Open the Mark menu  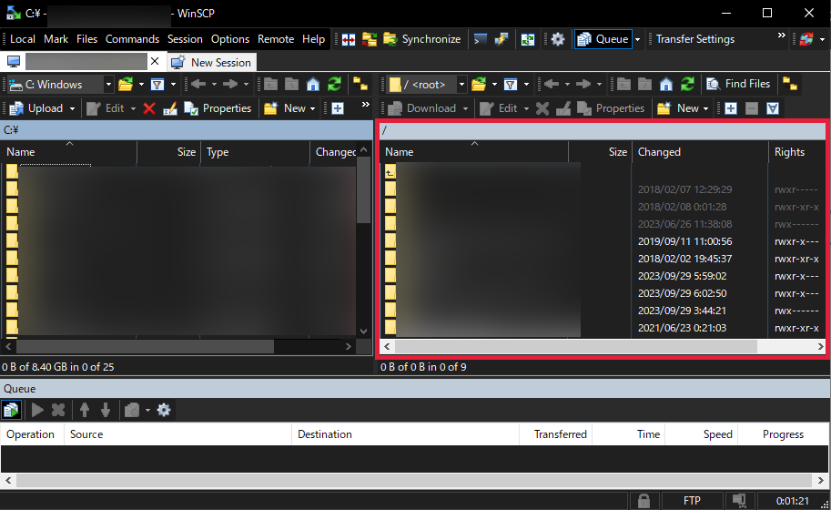(56, 39)
